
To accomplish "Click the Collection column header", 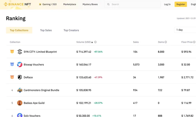I will 15,42.
